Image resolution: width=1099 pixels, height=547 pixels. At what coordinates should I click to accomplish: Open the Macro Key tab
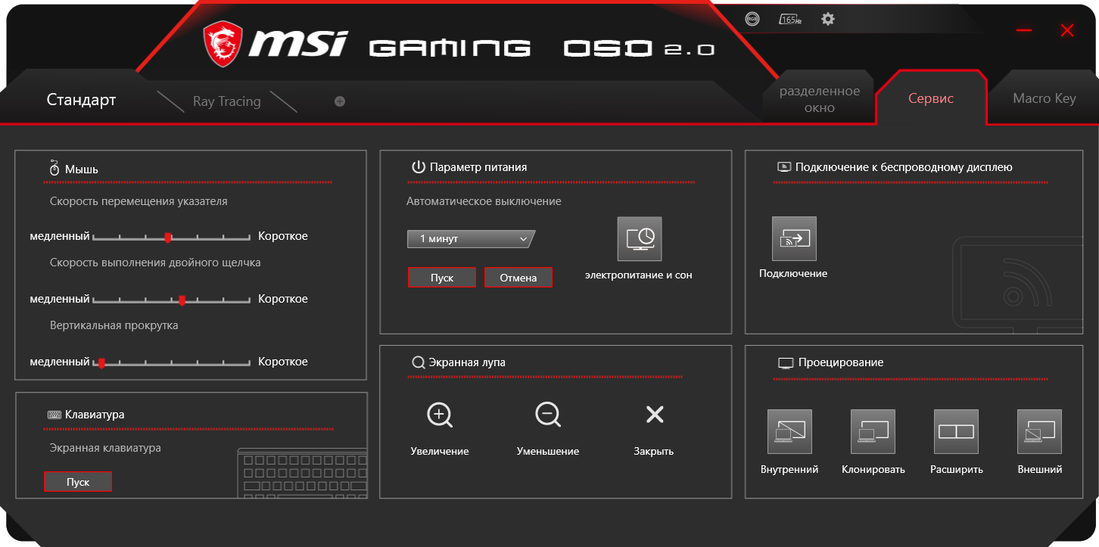click(1045, 98)
